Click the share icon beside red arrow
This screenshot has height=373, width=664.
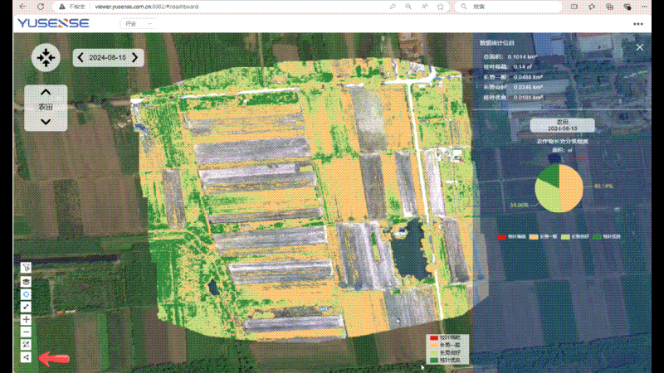tap(27, 357)
